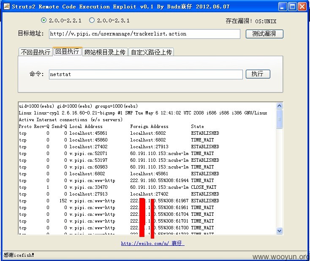Open the weibo.com link
This screenshot has width=310, height=261.
point(152,243)
